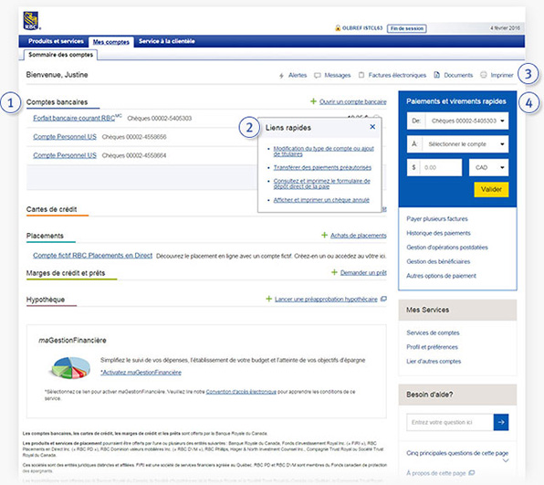Click Consultez et imprimez le formulaire link
The image size is (544, 485).
tap(321, 184)
